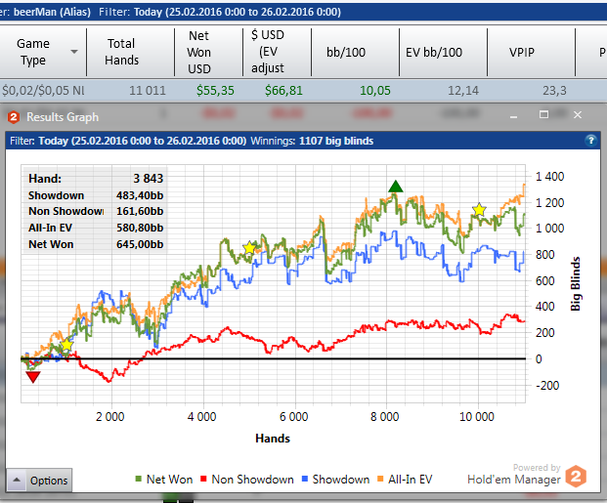Click the 12,14 EV bb/100 cell
Viewport: 607px width, 503px height.
coord(463,91)
